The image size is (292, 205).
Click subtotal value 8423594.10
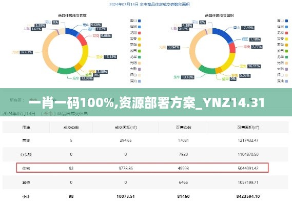tap(248, 196)
